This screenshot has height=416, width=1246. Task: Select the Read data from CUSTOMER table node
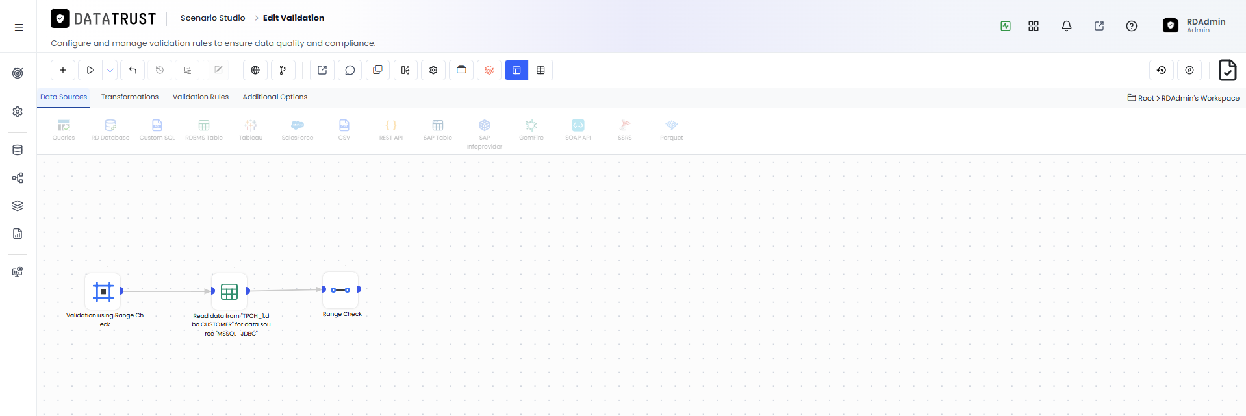pos(229,291)
